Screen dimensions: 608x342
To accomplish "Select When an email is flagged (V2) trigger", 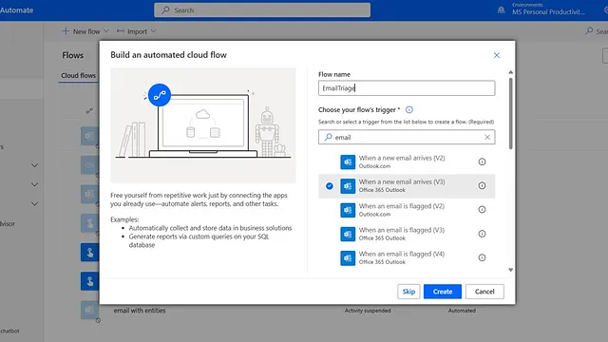I will 407,210.
